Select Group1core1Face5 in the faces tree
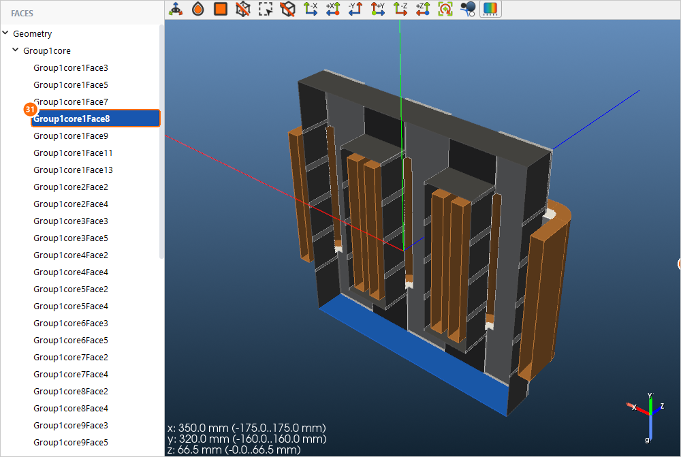Viewport: 681px width, 457px height. (x=71, y=84)
